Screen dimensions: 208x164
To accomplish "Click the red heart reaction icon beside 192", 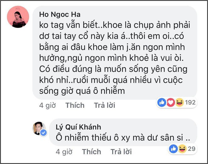I will coord(170,102).
